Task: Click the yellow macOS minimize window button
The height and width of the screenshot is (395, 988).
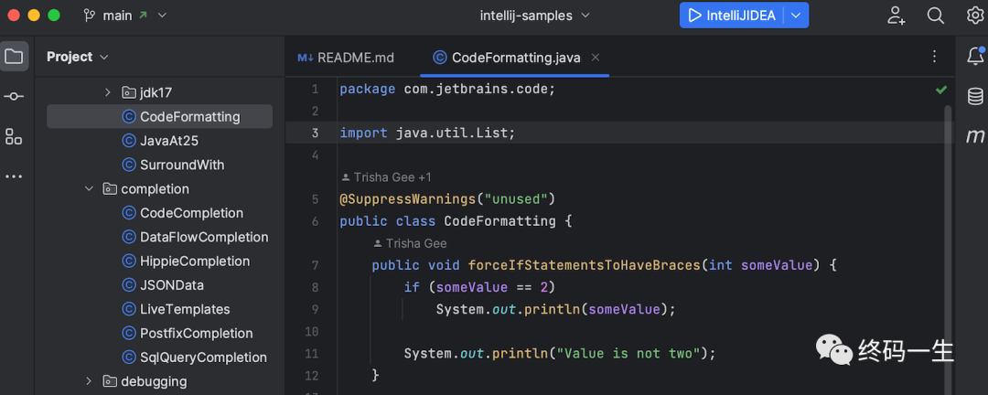Action: (x=34, y=16)
